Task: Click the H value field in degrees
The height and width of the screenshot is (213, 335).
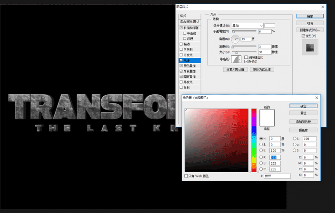Action: click(x=275, y=139)
